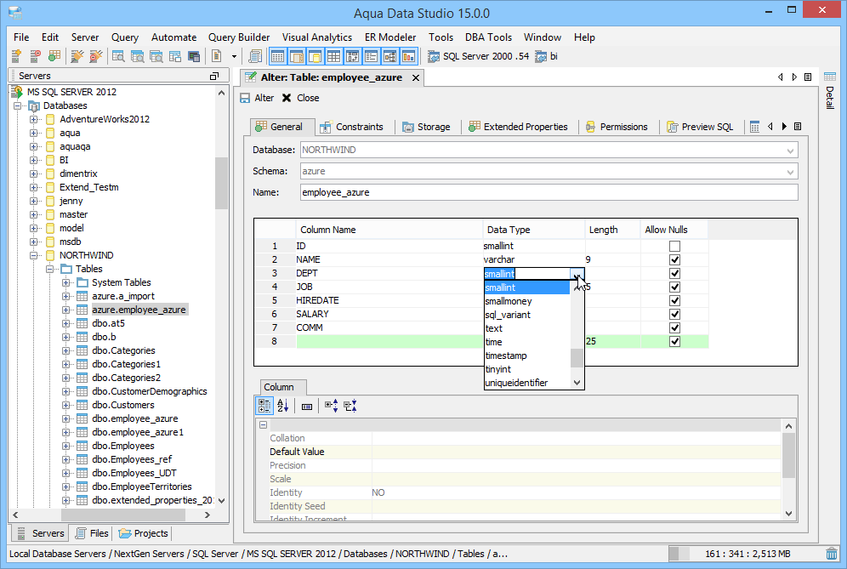Click the disconnect server plug icon
The height and width of the screenshot is (569, 847).
[x=95, y=55]
